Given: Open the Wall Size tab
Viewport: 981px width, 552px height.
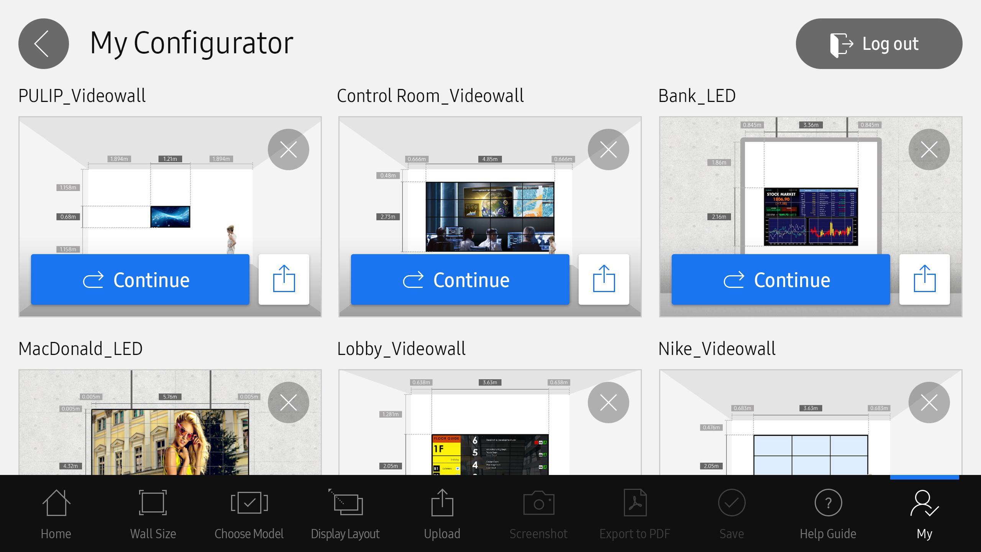Looking at the screenshot, I should pos(153,514).
